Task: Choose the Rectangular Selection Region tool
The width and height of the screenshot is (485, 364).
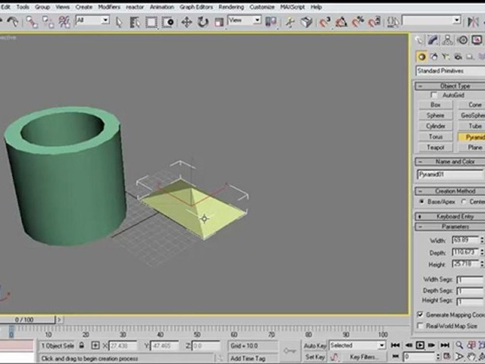Action: (151, 22)
